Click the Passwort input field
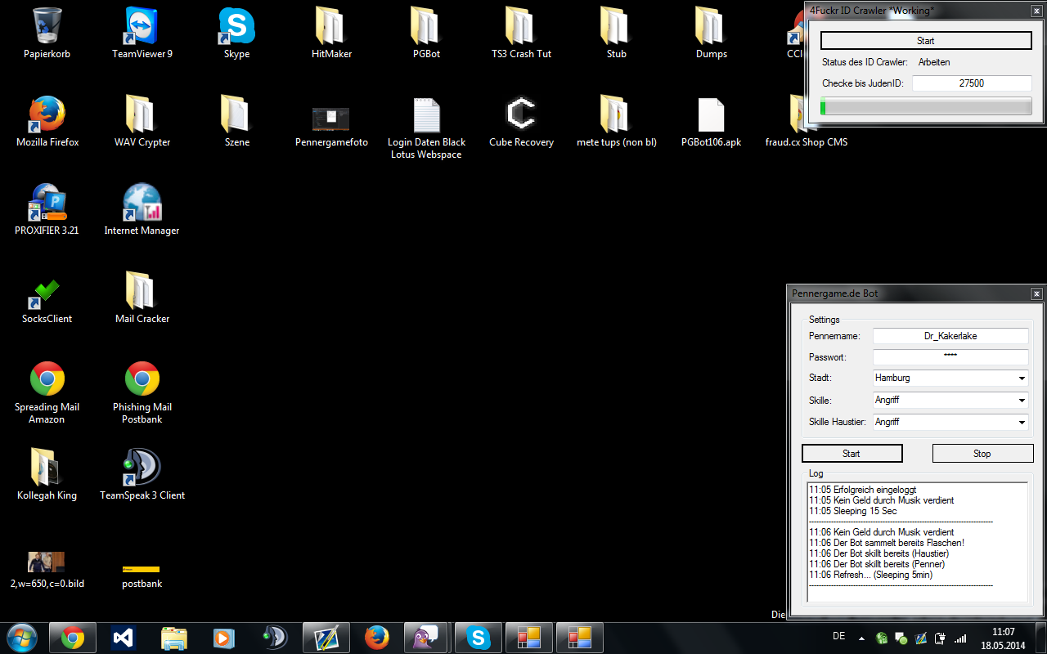This screenshot has height=654, width=1047. [950, 357]
